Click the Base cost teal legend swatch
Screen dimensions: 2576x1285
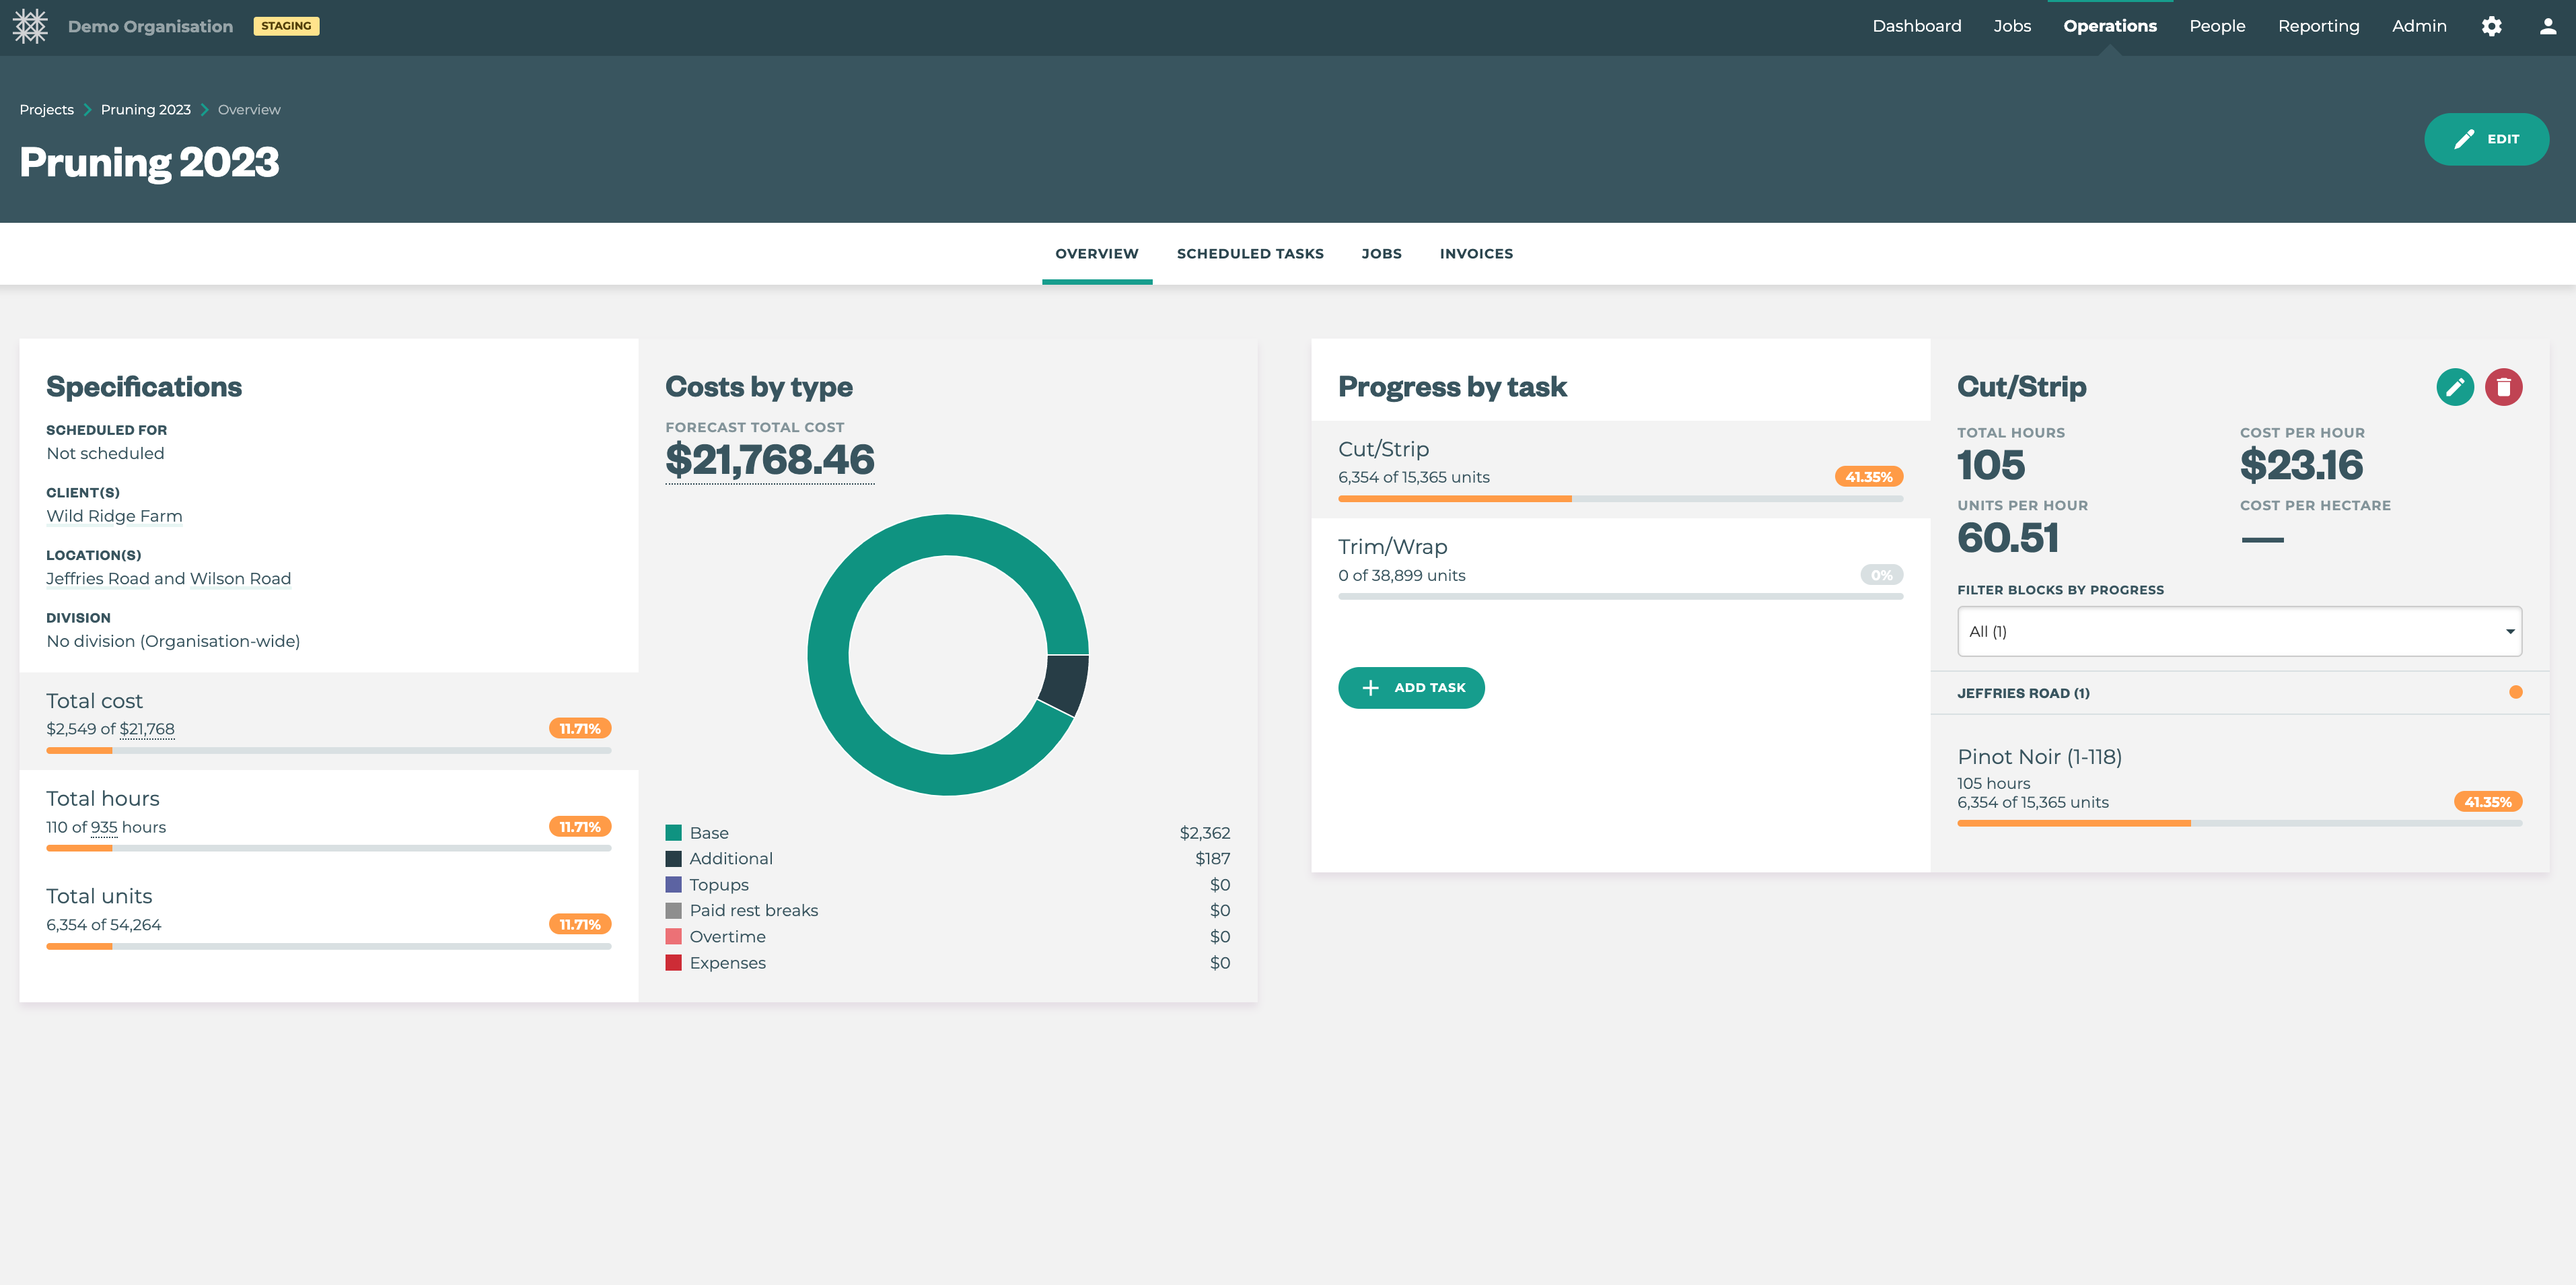coord(673,833)
